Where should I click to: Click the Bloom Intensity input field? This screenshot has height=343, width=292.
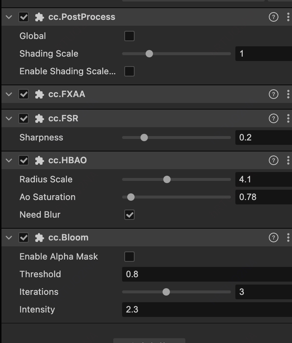coord(206,310)
